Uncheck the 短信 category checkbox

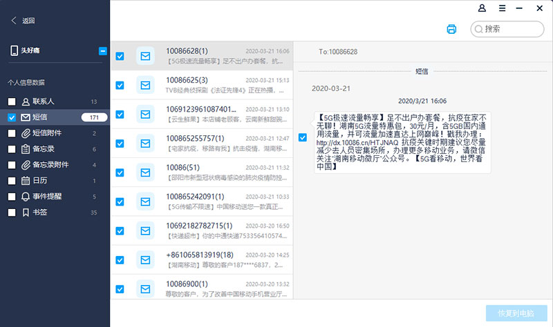[x=12, y=117]
